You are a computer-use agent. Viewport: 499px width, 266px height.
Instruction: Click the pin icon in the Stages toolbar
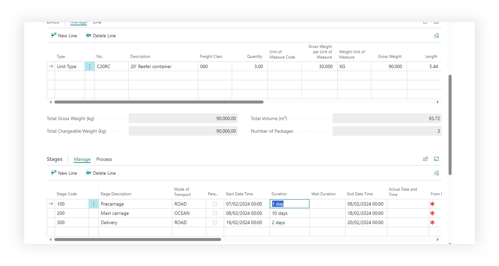point(436,173)
